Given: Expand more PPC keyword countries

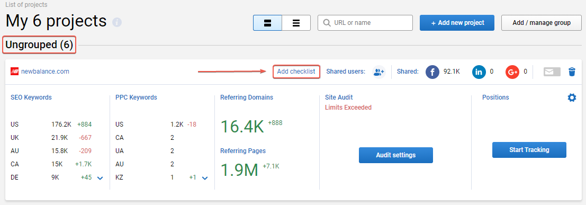Looking at the screenshot, I should [205, 178].
